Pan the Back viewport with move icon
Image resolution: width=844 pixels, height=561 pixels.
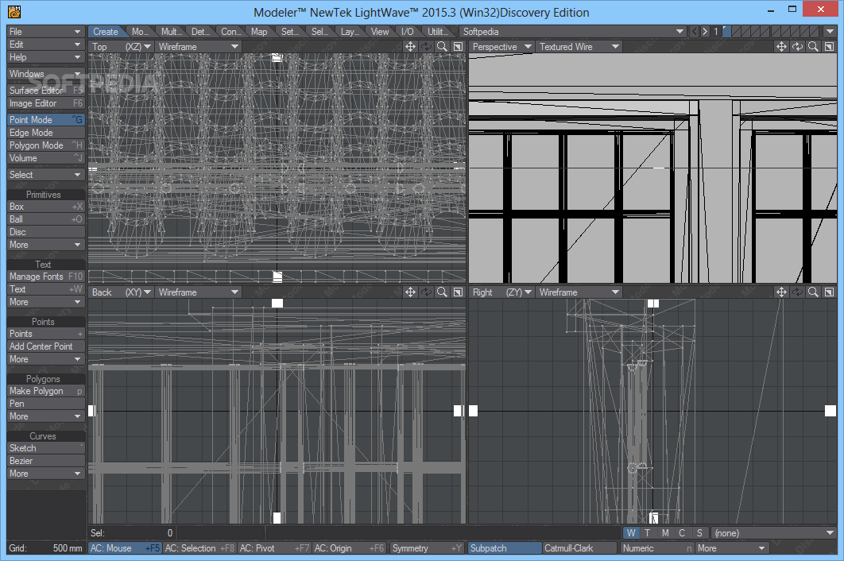[410, 292]
